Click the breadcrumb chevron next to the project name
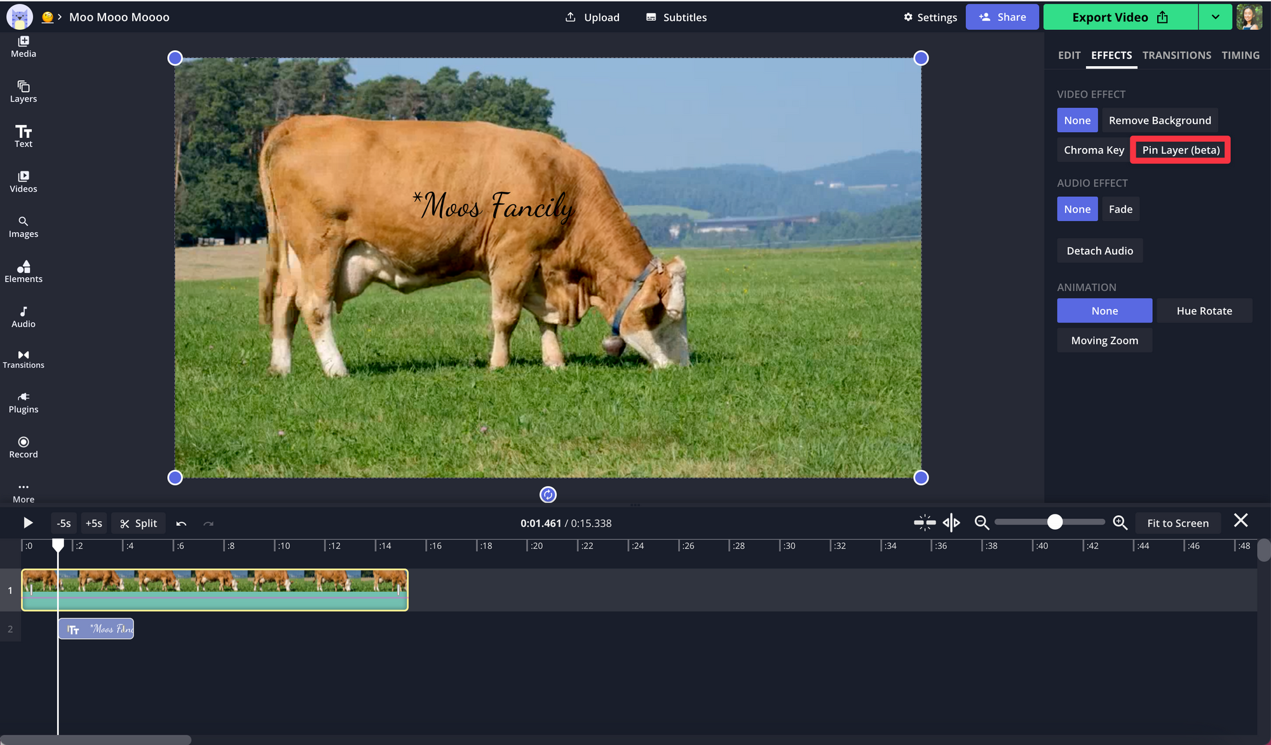The height and width of the screenshot is (745, 1271). click(x=60, y=17)
